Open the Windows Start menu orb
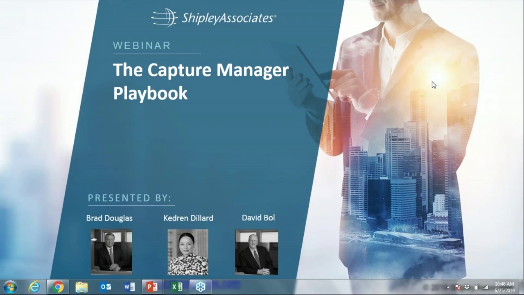 (10, 287)
